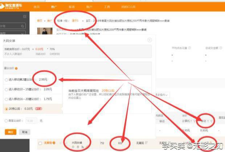Click the info icon beside 平均点击花费
Screen dimensions: 225x152
point(189,48)
